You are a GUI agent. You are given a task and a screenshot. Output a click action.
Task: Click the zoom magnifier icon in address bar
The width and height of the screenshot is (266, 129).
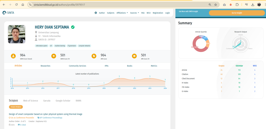[x=210, y=5]
